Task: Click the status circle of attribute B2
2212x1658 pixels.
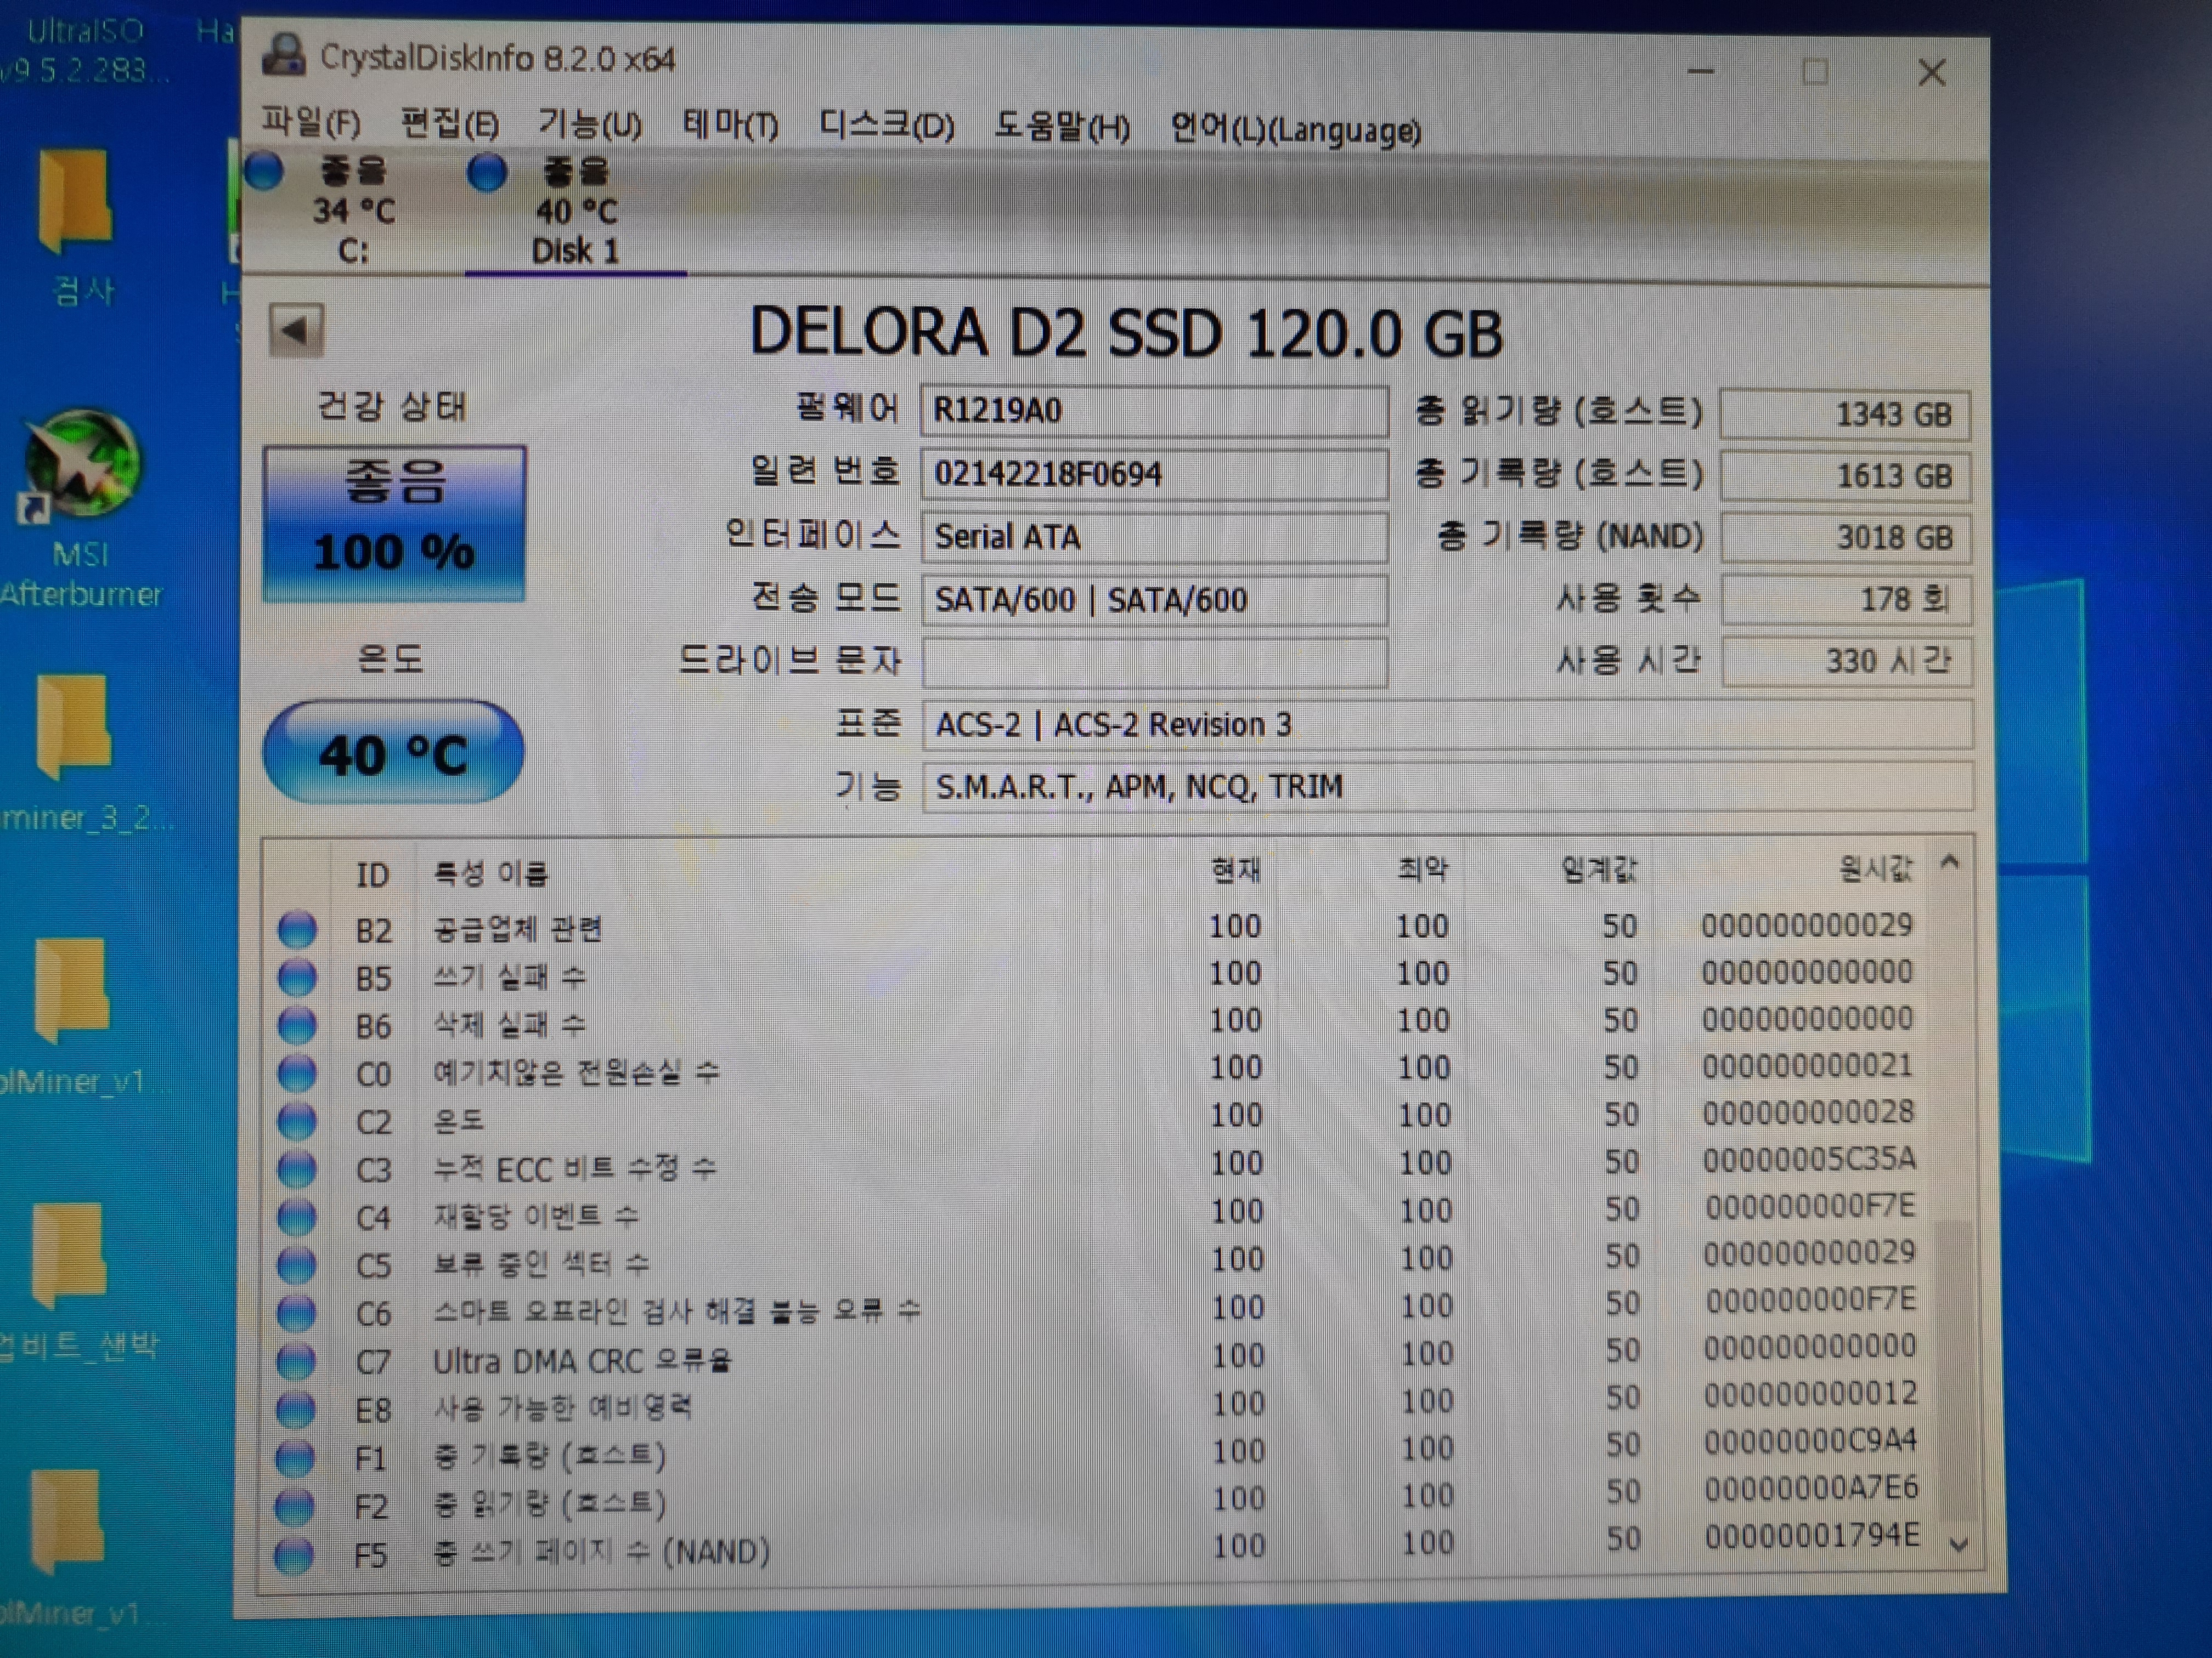Action: [297, 929]
